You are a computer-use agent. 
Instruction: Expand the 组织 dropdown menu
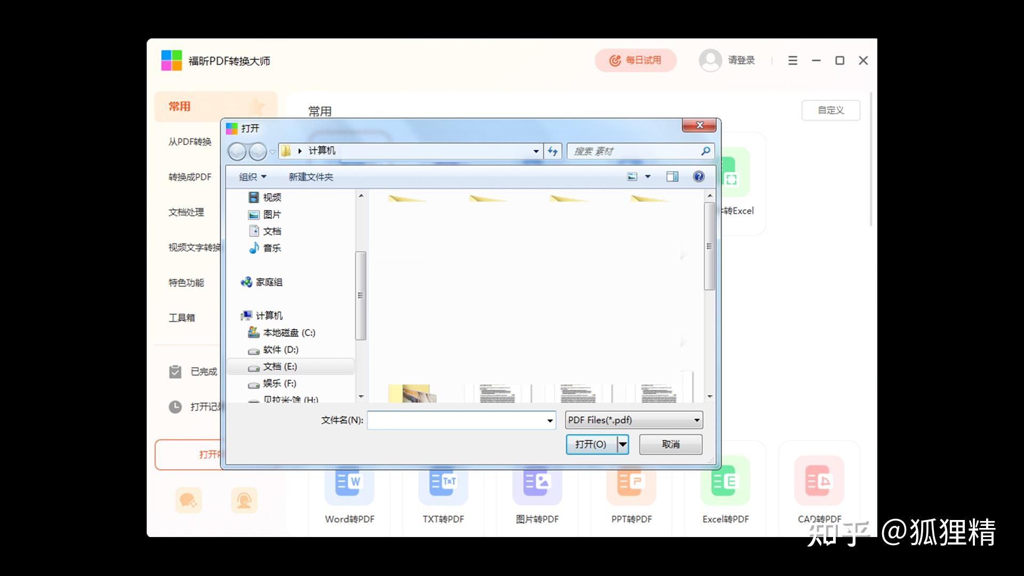tap(252, 177)
